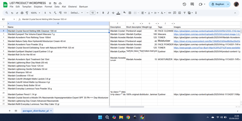Viewport: 242px width, 121px height.
Task: Open text rotation dropdown
Action: (163, 13)
